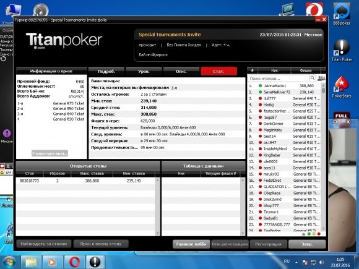Click the Структура вып... button
Image resolution: width=359 pixels, height=269 pixels.
(x=50, y=153)
